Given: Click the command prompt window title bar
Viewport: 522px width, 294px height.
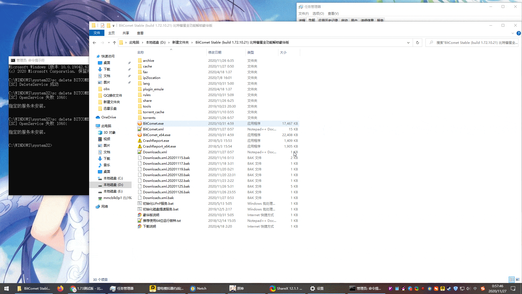Looking at the screenshot, I should [x=49, y=60].
